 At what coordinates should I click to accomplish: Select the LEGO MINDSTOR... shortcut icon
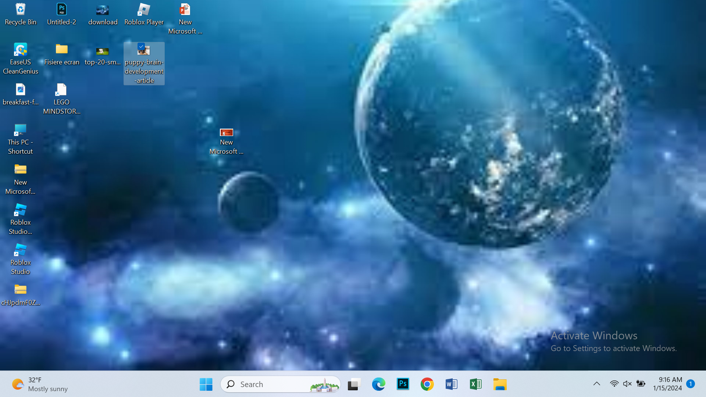[61, 99]
